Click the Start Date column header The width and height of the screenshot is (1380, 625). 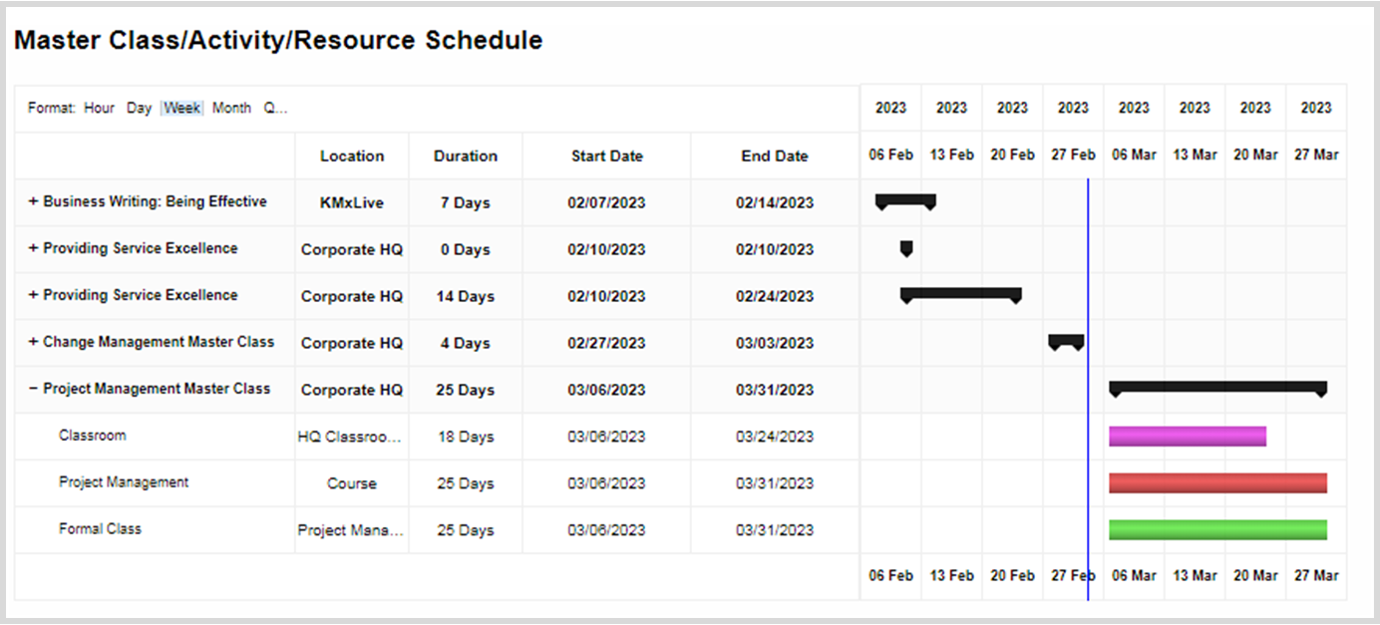(x=606, y=156)
